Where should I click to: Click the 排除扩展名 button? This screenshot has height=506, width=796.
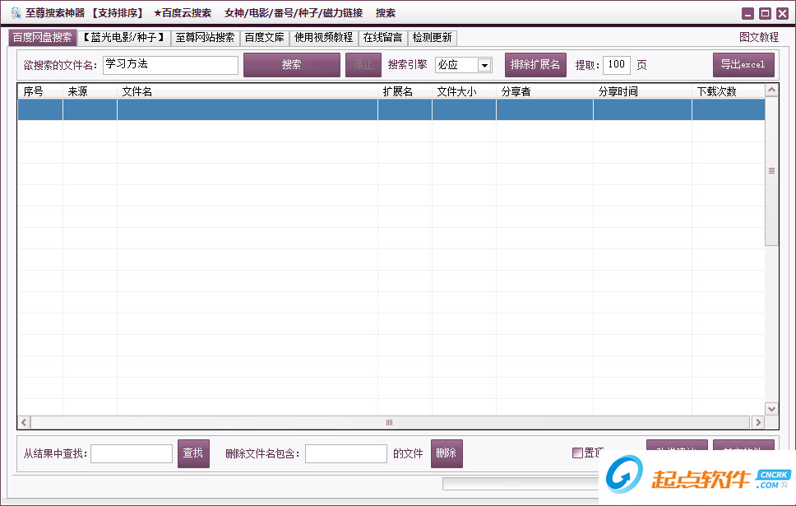coord(535,65)
